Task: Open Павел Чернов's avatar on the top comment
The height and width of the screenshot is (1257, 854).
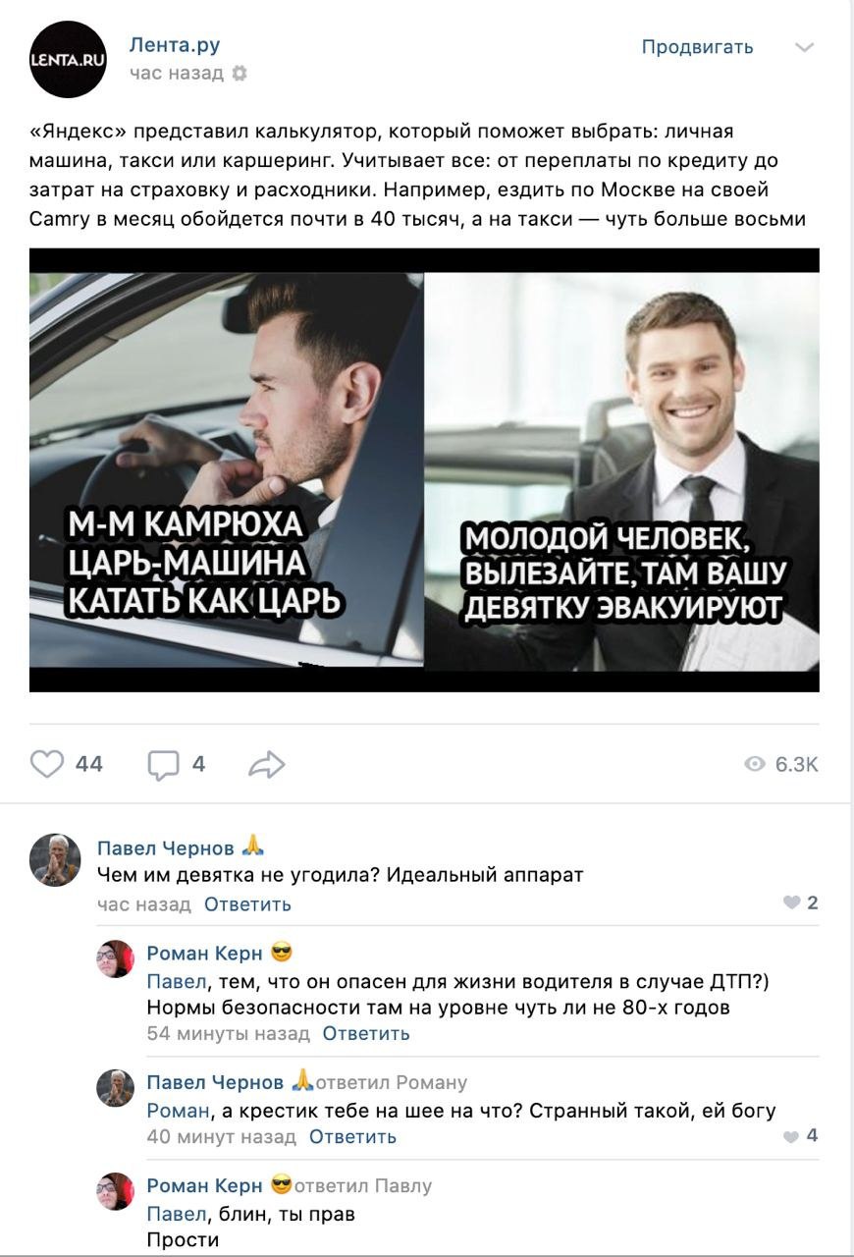Action: [56, 860]
